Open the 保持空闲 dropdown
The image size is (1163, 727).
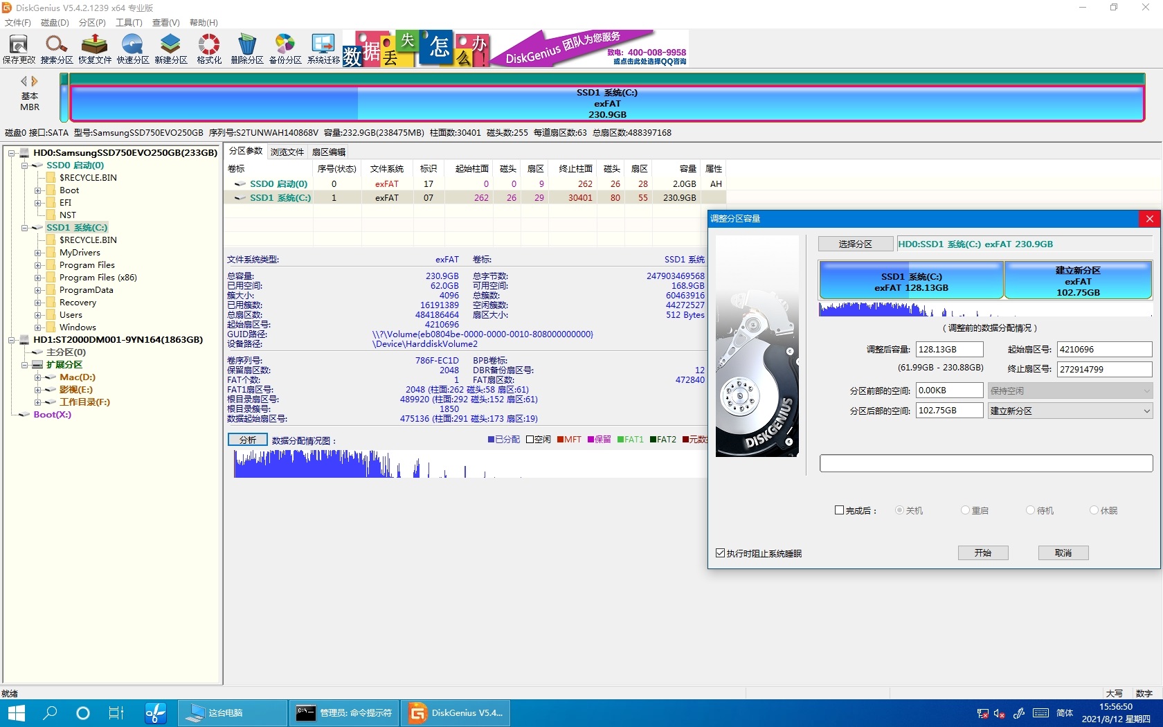point(1070,391)
